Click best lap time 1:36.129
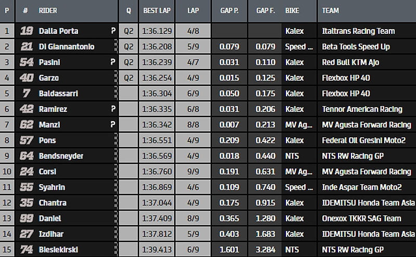 pyautogui.click(x=158, y=31)
